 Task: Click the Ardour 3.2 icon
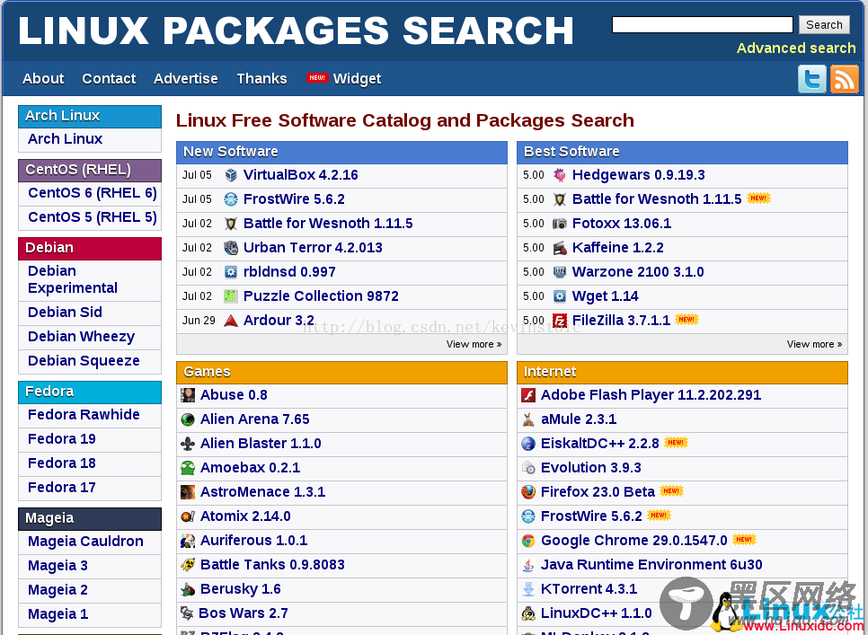pos(231,321)
